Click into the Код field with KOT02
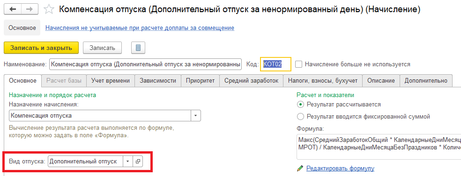Viewport: 461px width, 176px height. pyautogui.click(x=276, y=64)
